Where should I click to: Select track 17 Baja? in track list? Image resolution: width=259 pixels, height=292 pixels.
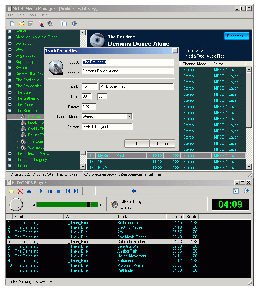point(166,167)
